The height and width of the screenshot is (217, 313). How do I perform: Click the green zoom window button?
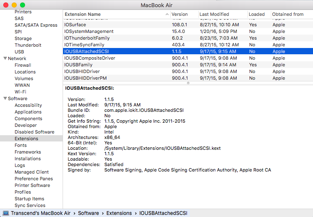(23, 5)
